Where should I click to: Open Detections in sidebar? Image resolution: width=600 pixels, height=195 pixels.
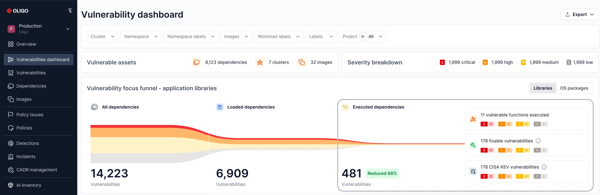pyautogui.click(x=38, y=143)
